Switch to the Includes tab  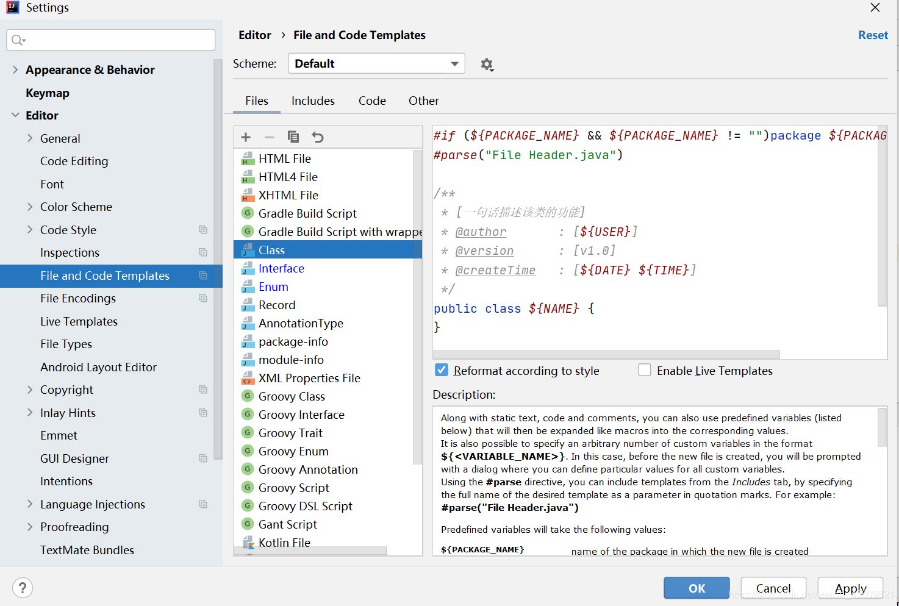pos(313,101)
